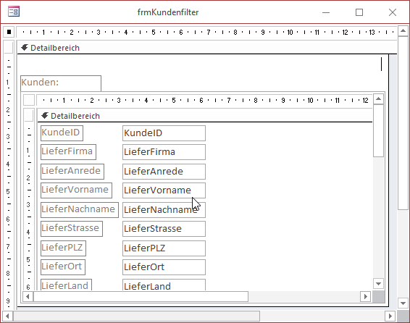Select the LieferLand text box
Image resolution: width=410 pixels, height=323 pixels.
click(x=164, y=285)
